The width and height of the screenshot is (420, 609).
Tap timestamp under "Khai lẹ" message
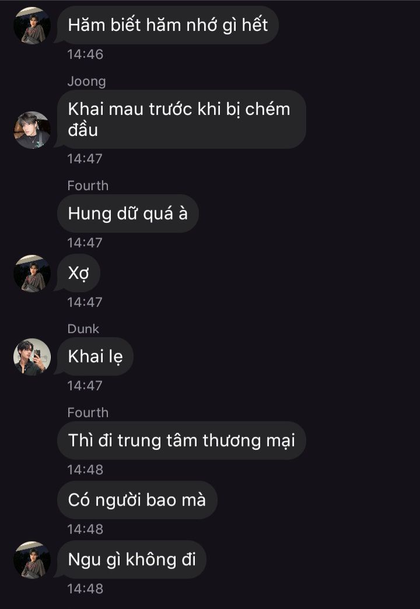click(x=85, y=386)
